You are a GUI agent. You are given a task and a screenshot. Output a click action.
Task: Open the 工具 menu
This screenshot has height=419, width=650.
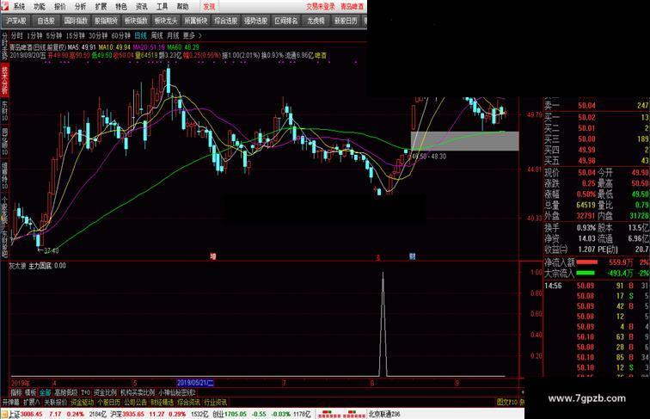(162, 6)
